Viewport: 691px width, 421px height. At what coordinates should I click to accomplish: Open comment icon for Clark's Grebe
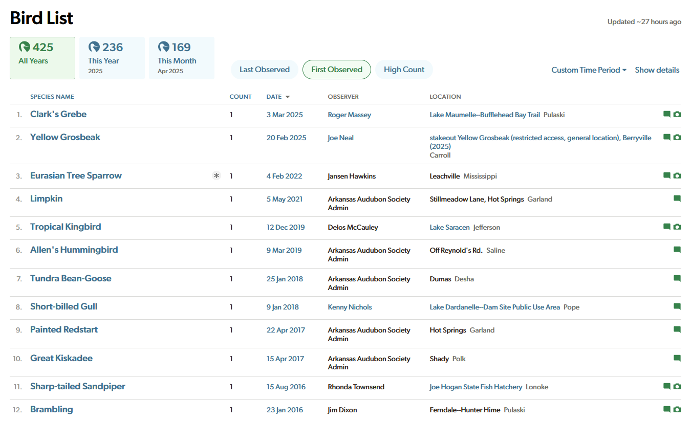[x=666, y=115]
